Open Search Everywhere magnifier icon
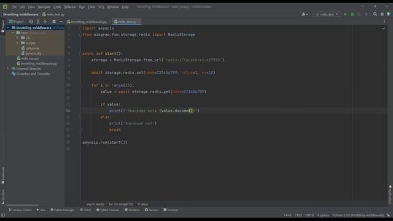This screenshot has width=393, height=221. (375, 14)
